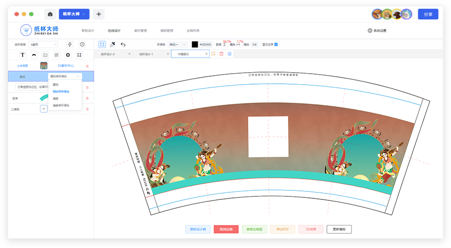Image resolution: width=451 pixels, height=248 pixels.
Task: Select the blue frame selection tool
Action: coord(102,45)
